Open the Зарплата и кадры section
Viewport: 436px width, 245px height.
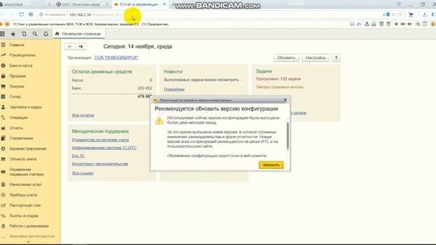pos(26,107)
